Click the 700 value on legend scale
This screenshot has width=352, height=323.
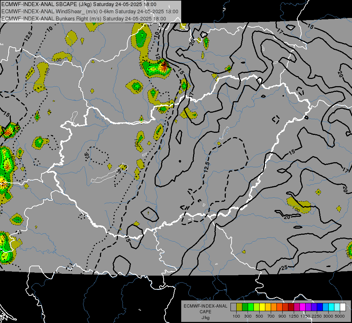click(271, 316)
